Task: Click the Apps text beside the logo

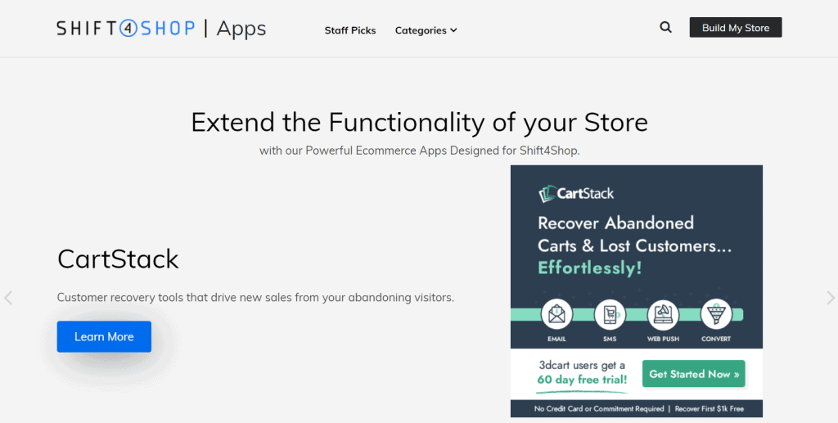Action: [x=241, y=29]
